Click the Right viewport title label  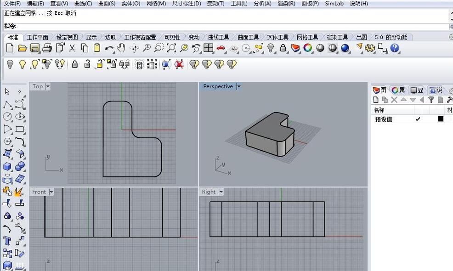coord(209,192)
